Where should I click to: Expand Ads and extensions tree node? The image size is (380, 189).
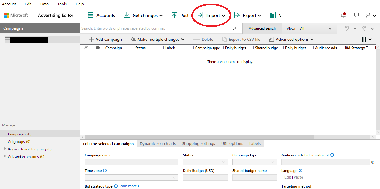5,156
